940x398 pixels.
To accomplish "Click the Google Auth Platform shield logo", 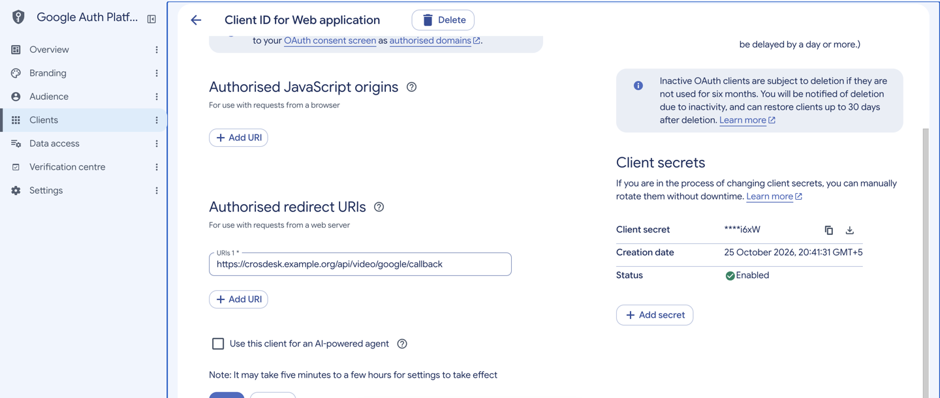I will 18,18.
